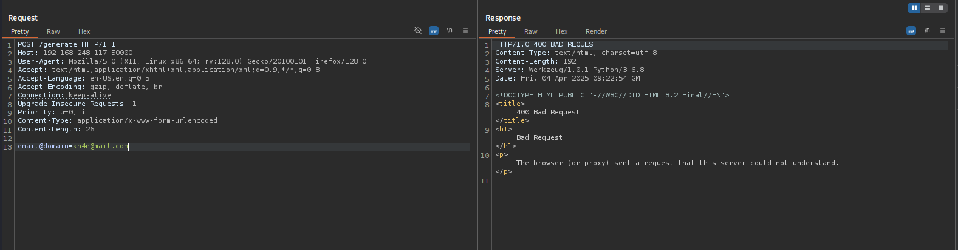Click response Content-Length: 192 line

coord(536,61)
